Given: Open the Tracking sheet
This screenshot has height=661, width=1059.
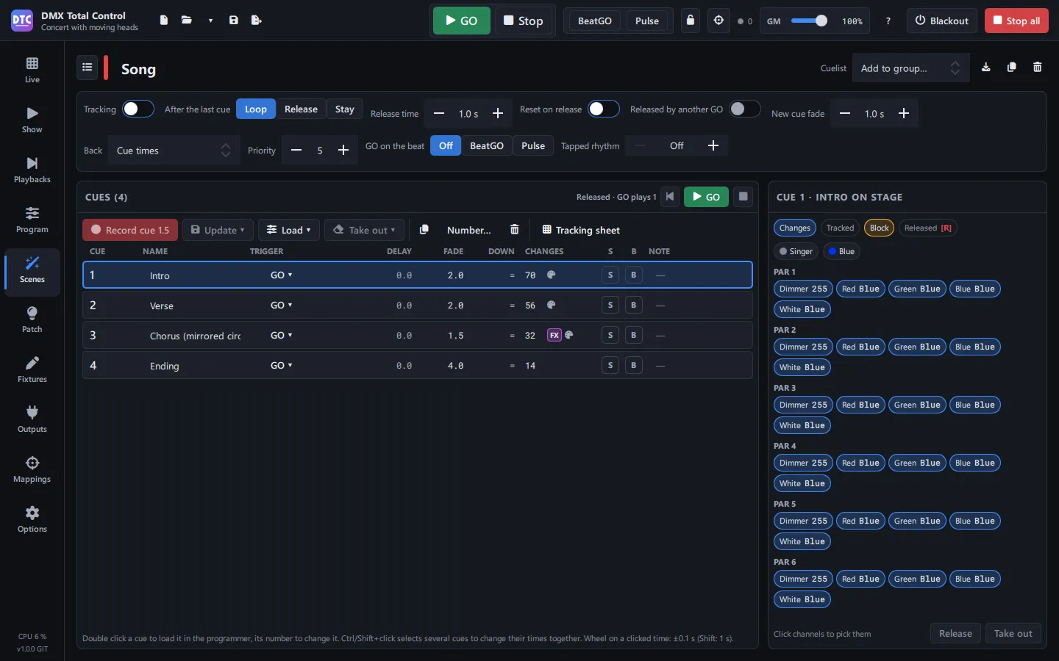Looking at the screenshot, I should click(x=581, y=230).
